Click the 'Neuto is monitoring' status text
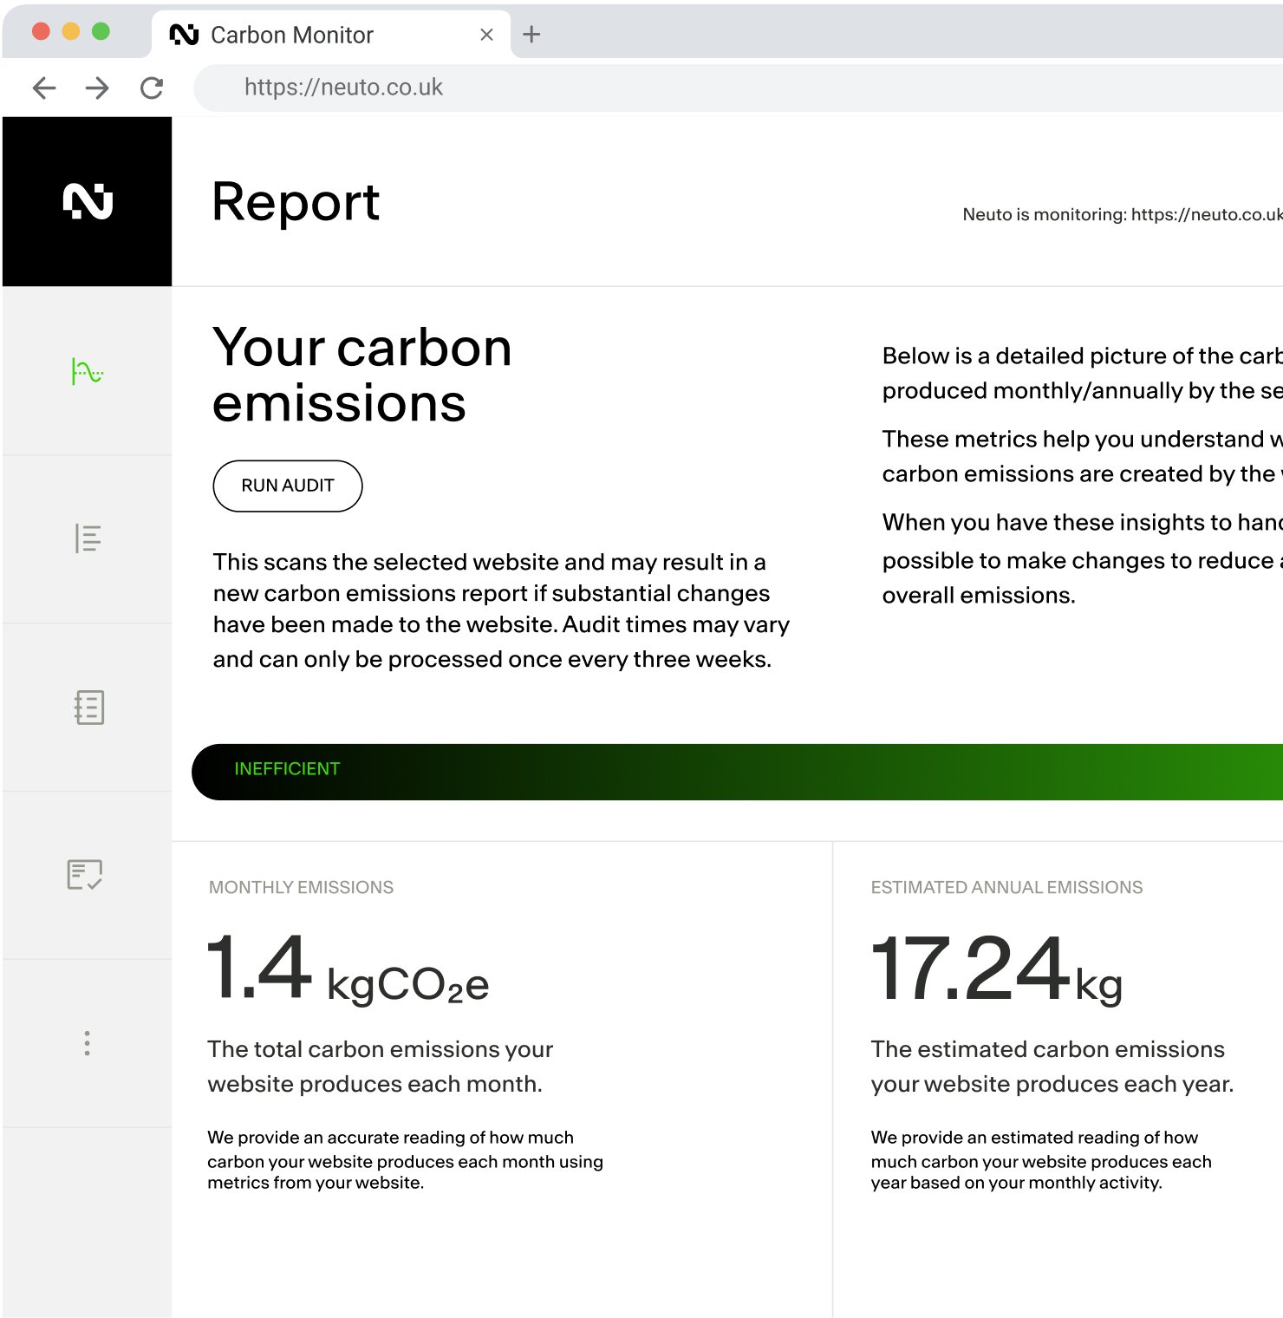The height and width of the screenshot is (1318, 1283). coord(1123,214)
